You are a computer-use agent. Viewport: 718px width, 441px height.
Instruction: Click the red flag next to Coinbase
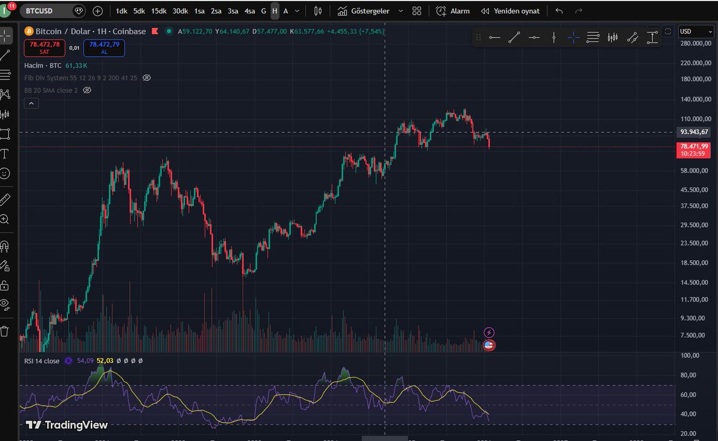pyautogui.click(x=155, y=32)
